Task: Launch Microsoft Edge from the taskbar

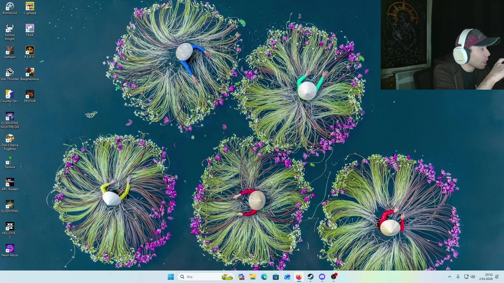Action: coord(264,277)
